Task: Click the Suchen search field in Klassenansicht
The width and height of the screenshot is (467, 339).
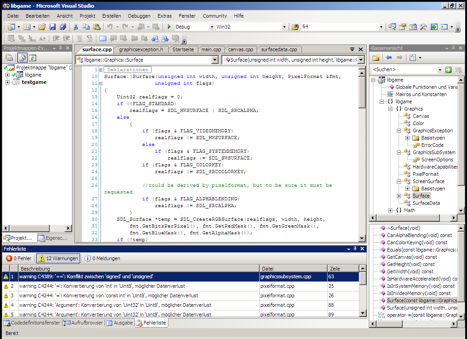Action: coord(404,69)
